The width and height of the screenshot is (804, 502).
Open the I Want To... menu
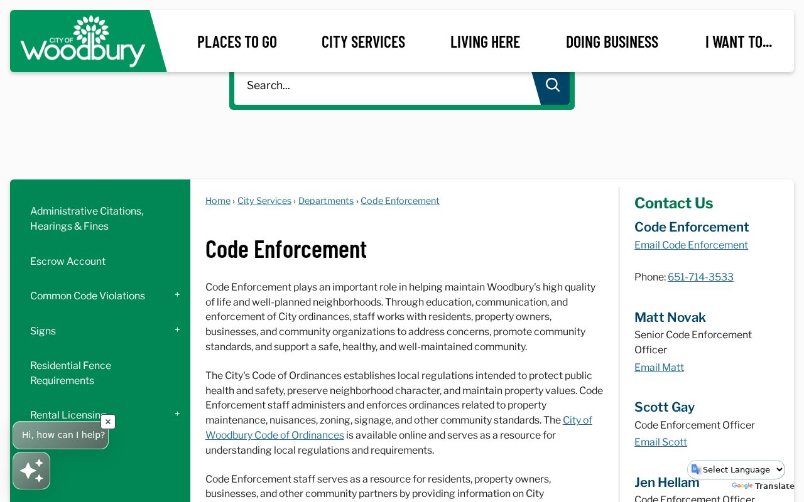739,41
